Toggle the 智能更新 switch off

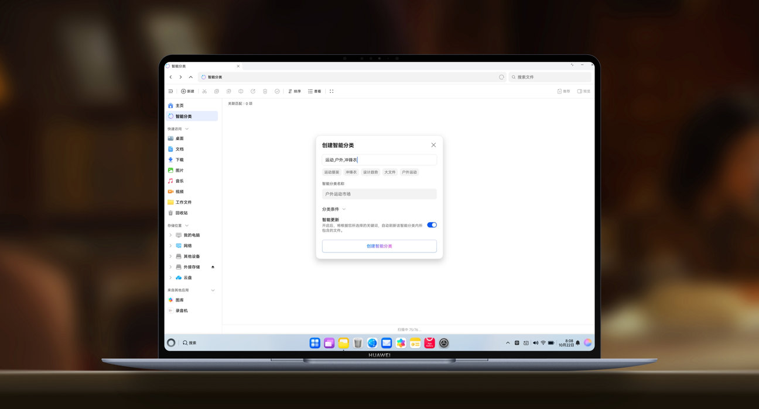coord(432,225)
